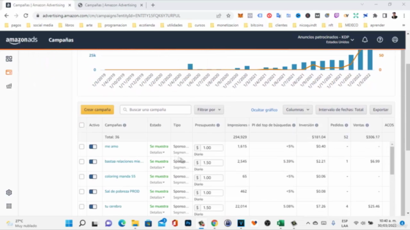The height and width of the screenshot is (230, 410).
Task: Open the dashboard grid icon in sidebar
Action: click(9, 59)
